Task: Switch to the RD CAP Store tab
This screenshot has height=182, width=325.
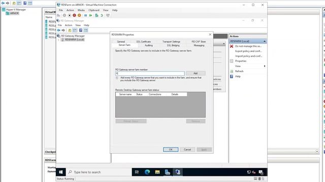Action: [x=199, y=41]
